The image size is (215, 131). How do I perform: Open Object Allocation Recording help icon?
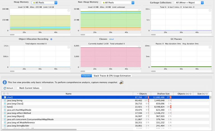point(51,39)
